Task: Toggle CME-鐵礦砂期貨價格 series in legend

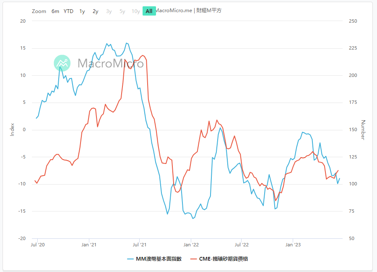Action: coord(223,259)
